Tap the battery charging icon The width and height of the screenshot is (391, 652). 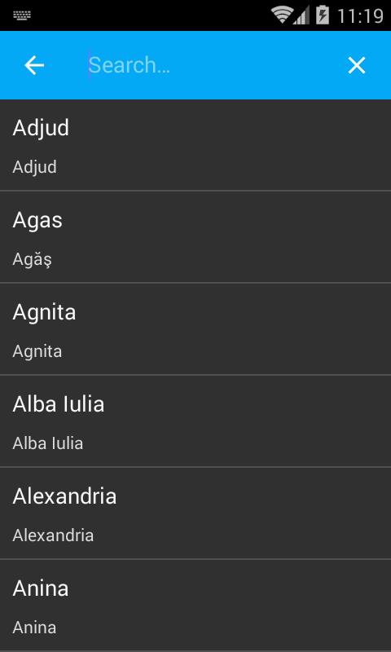[323, 15]
